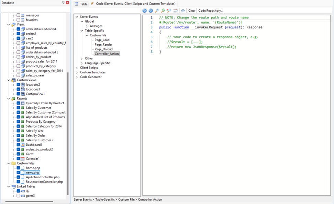Viewport: 334px width, 204px height.
Task: Click the Undo icon in code toolbar
Action: tap(145, 11)
